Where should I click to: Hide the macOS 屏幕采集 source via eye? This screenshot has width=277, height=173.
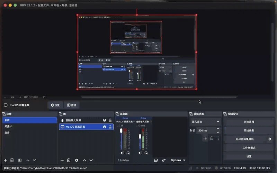click(105, 127)
